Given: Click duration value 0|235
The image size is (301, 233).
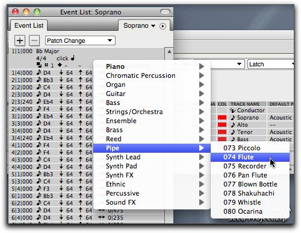Looking at the screenshot, I should (116, 217).
